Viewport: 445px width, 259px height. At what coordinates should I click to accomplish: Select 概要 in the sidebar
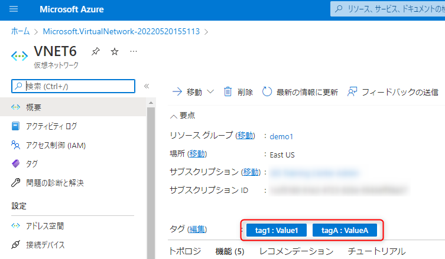point(73,107)
